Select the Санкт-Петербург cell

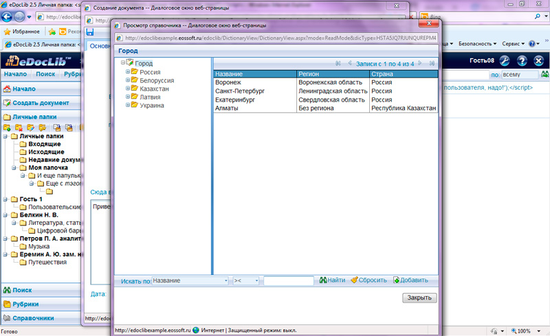click(x=255, y=91)
